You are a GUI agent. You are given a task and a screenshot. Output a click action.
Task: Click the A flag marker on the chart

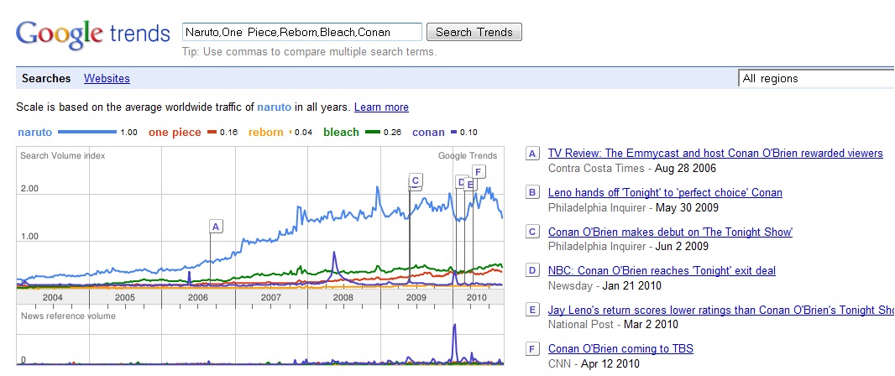point(216,226)
